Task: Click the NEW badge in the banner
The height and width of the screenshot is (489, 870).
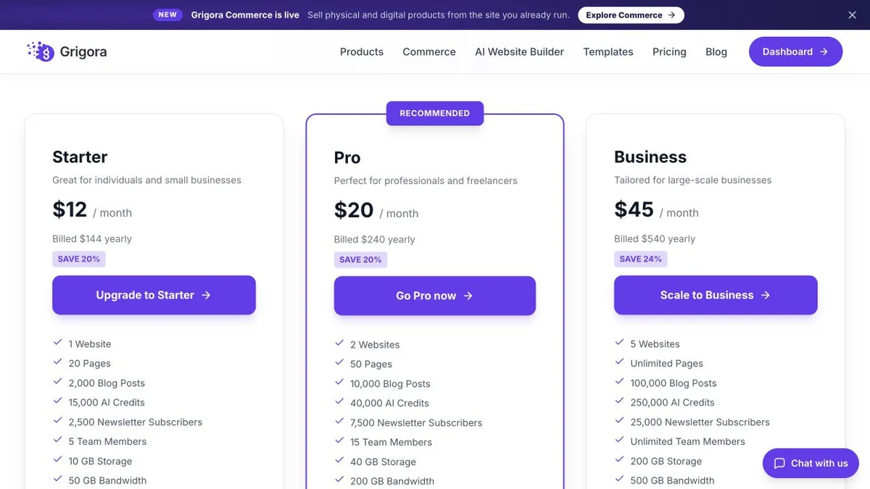Action: point(167,14)
